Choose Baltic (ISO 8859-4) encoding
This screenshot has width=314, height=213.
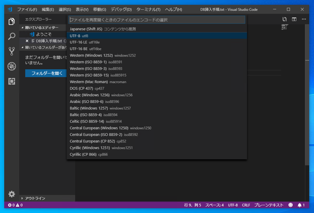pos(157,115)
